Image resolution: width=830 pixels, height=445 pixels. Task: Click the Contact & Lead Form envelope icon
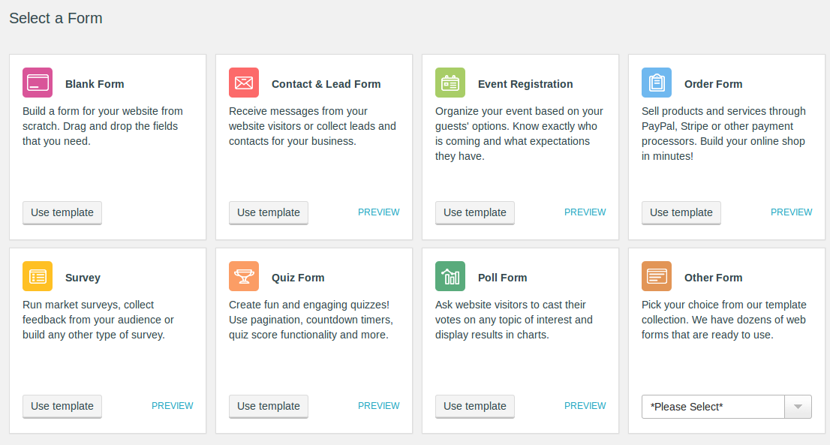(244, 83)
